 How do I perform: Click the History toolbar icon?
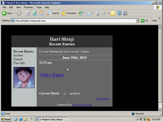pos(81,13)
